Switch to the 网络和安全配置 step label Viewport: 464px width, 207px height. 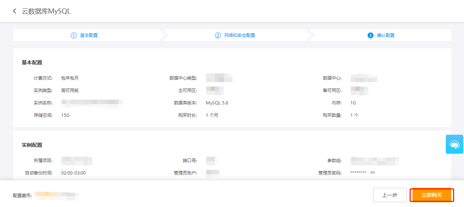(239, 35)
